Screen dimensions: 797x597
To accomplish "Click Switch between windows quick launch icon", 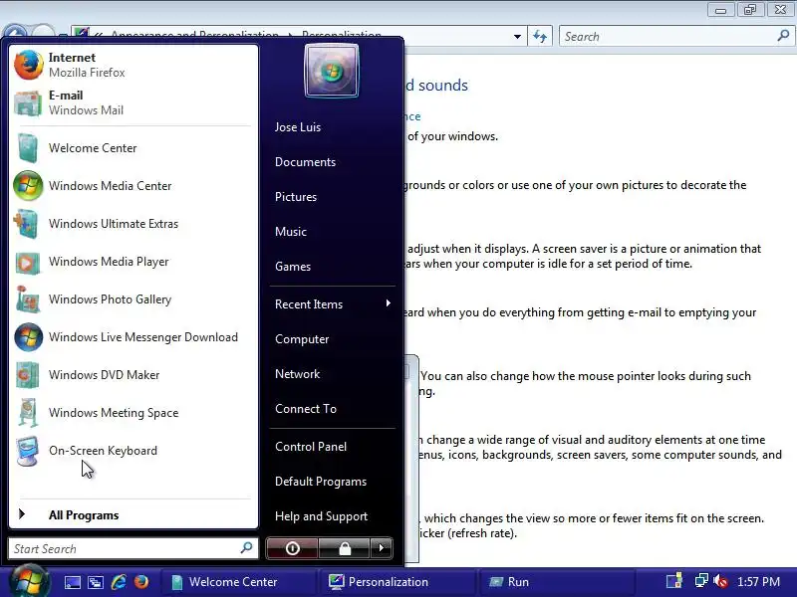I will point(96,582).
